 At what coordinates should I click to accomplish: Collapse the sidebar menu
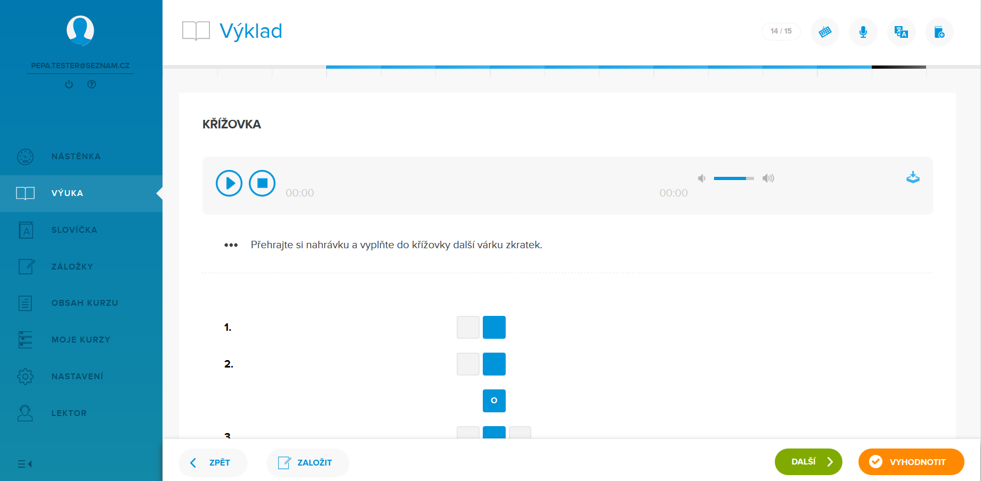click(x=25, y=464)
